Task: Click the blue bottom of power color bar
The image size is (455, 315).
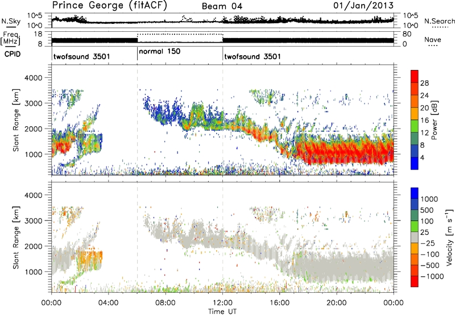Action: (415, 163)
